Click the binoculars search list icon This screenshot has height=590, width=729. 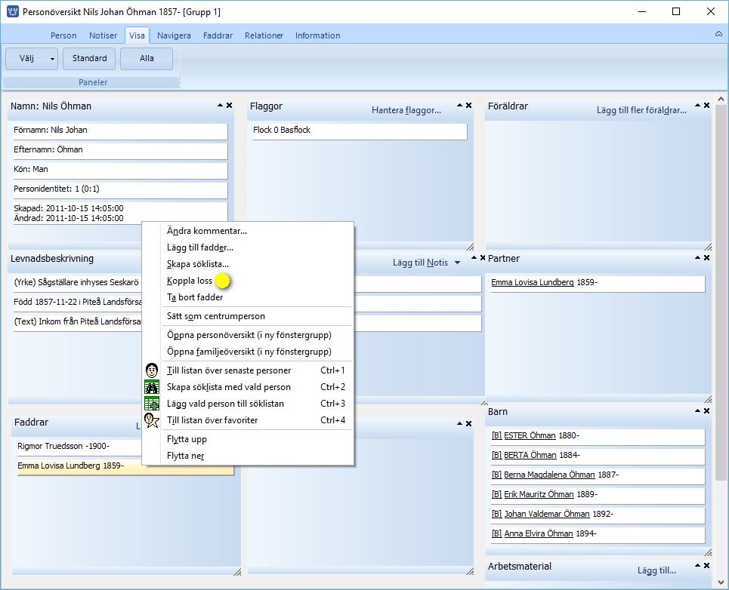coord(152,387)
